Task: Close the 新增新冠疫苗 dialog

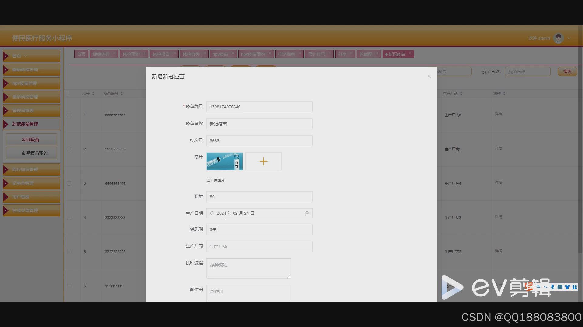Action: pos(429,76)
